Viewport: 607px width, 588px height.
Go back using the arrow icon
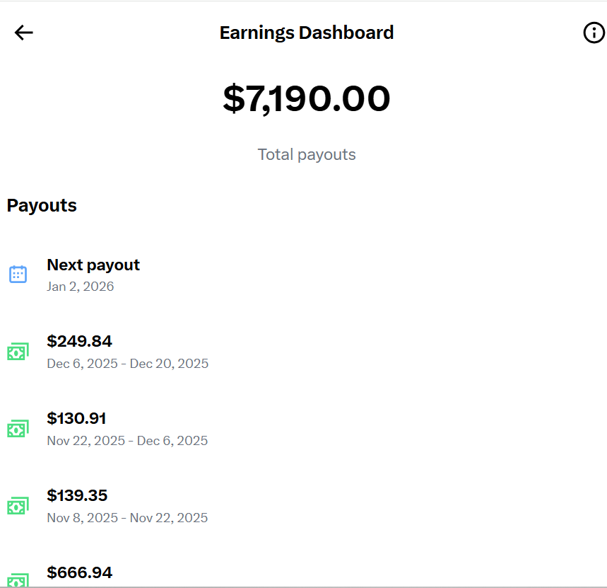24,33
